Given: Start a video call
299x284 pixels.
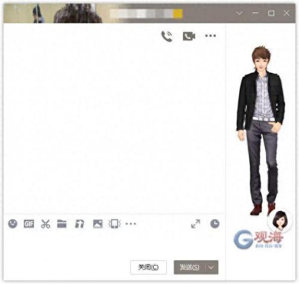Looking at the screenshot, I should [189, 36].
